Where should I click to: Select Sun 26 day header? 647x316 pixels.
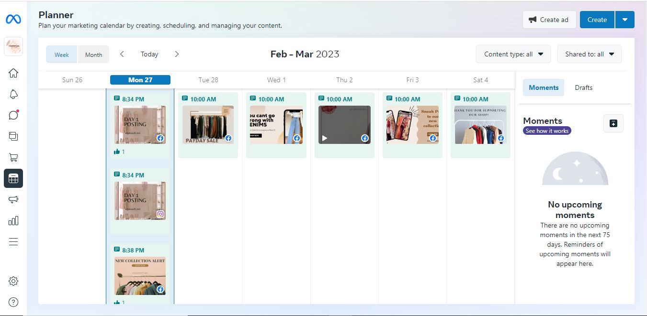point(72,80)
